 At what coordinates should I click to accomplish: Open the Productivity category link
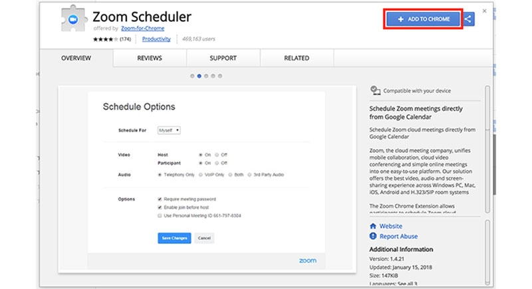point(156,39)
